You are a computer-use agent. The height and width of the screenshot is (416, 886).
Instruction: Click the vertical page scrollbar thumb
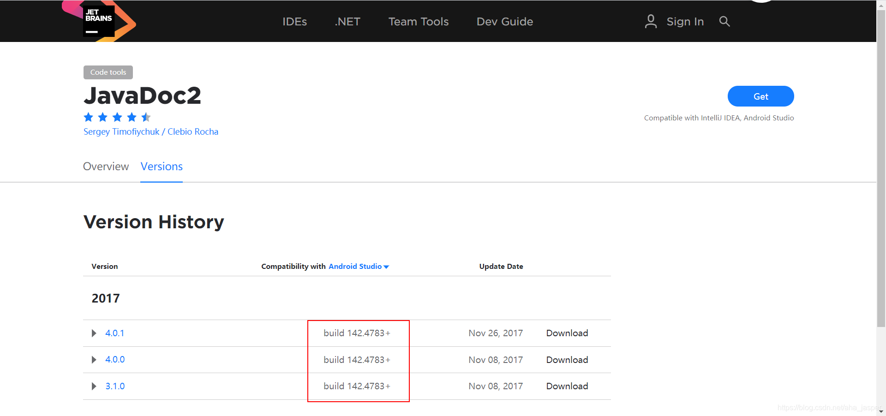881,168
